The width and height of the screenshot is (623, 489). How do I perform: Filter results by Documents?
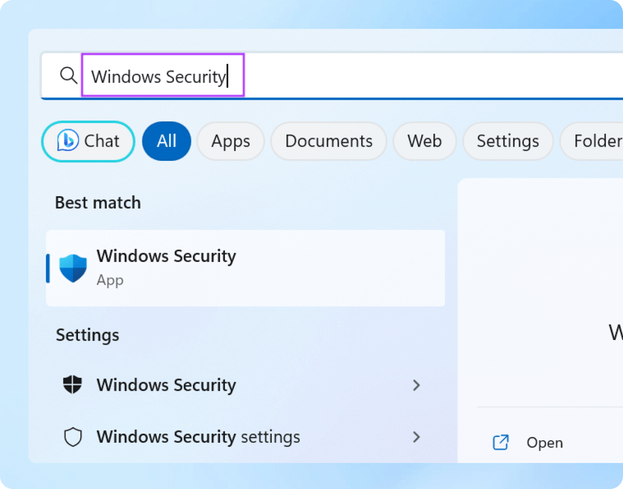329,141
